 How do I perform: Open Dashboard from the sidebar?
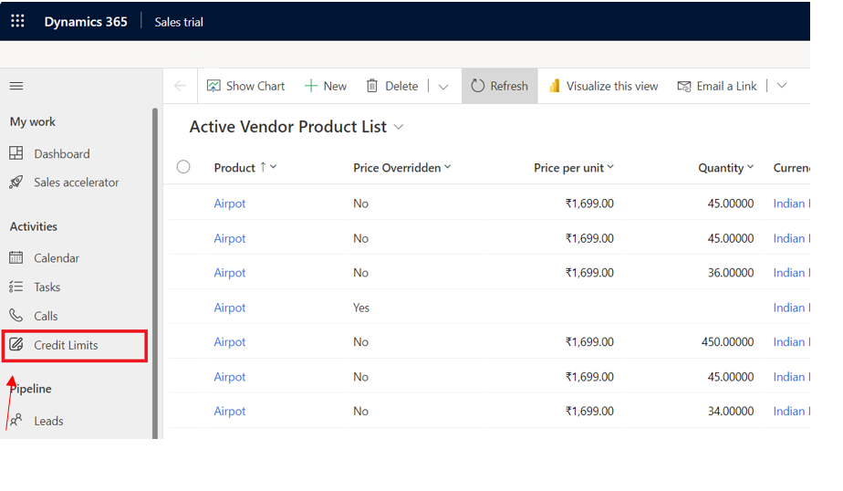coord(61,154)
